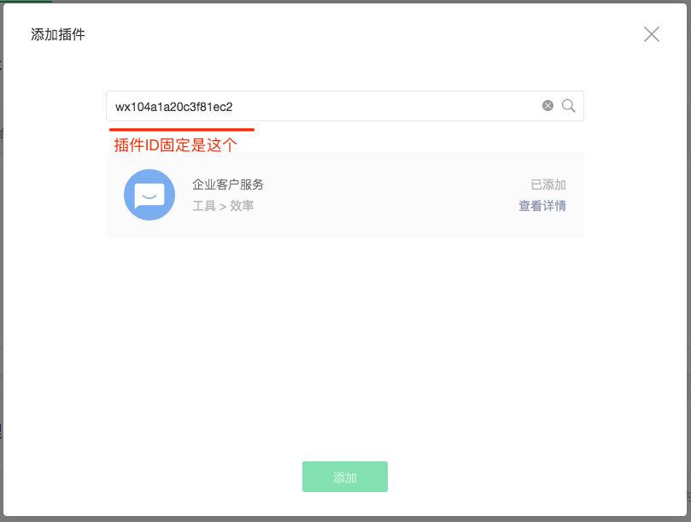The image size is (691, 522).
Task: Click the green 添加 button
Action: pyautogui.click(x=344, y=477)
